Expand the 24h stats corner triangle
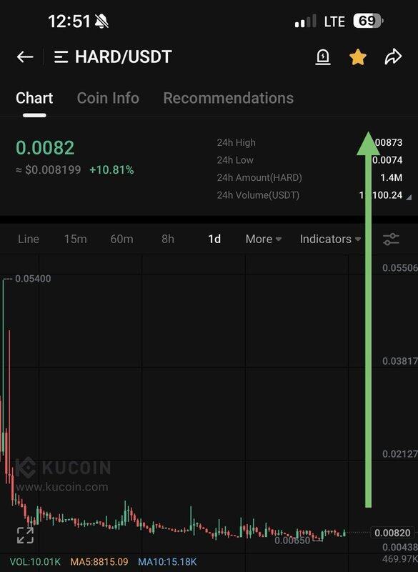Viewport: 418px width, 572px height. 409,198
